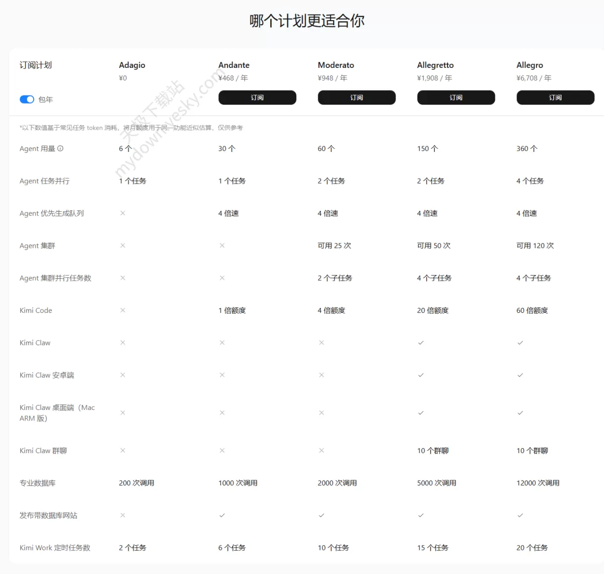Click the Andante X mark for Kimi Claw 桌面端
The height and width of the screenshot is (574, 604).
(222, 413)
